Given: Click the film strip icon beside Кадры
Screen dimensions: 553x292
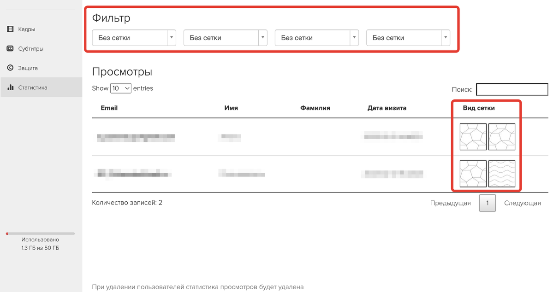Looking at the screenshot, I should pos(10,29).
